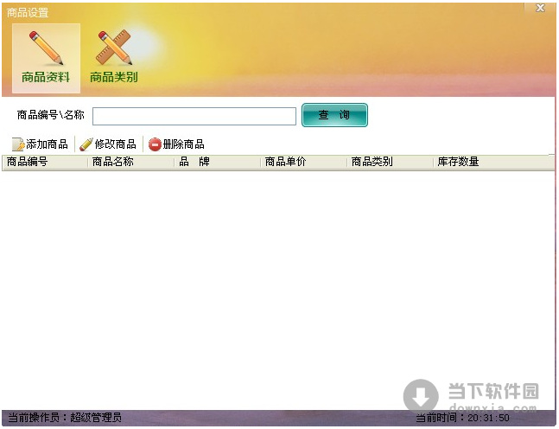Click the 商品设置 window title
This screenshot has height=429, width=559.
tap(28, 12)
